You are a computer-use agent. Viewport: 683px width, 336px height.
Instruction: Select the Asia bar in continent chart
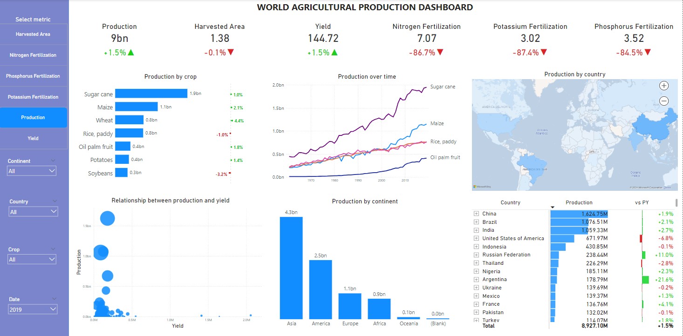(x=291, y=268)
